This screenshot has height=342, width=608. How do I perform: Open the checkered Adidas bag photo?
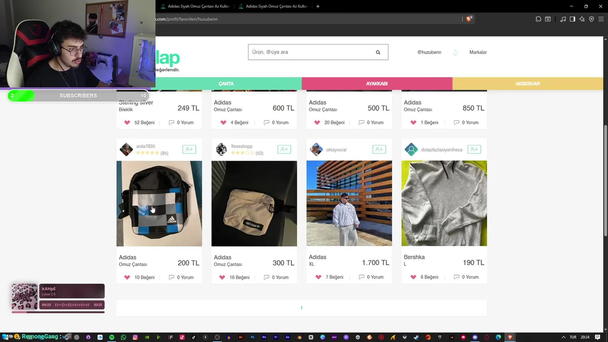tap(159, 203)
